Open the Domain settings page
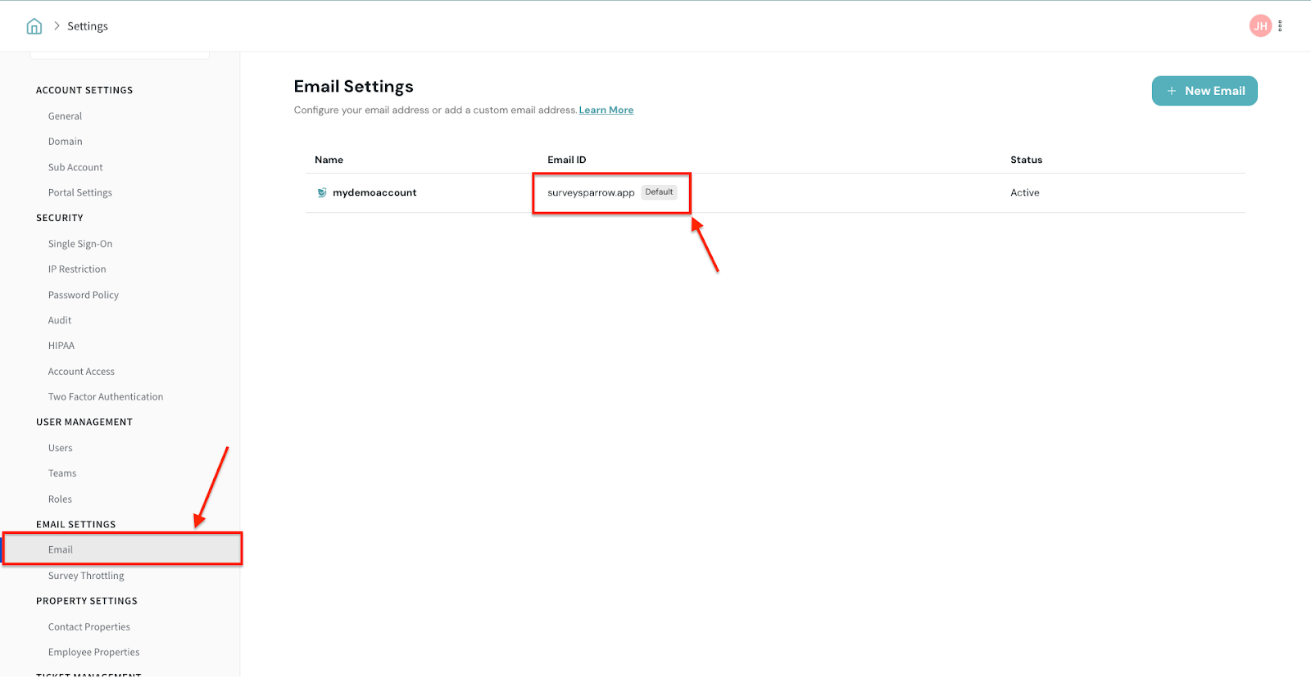Image resolution: width=1311 pixels, height=678 pixels. (x=65, y=142)
